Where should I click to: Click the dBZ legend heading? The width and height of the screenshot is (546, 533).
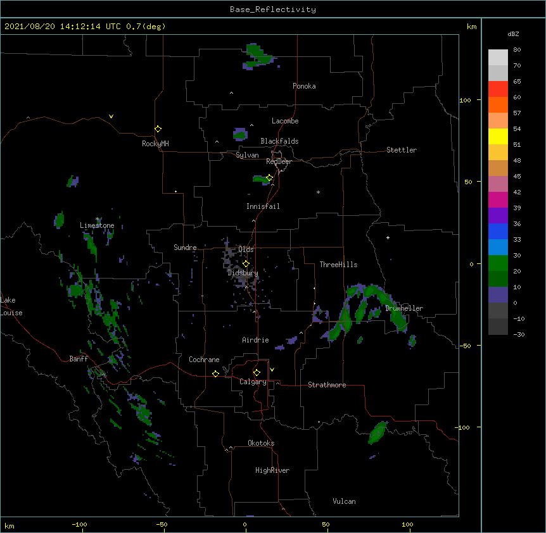513,34
